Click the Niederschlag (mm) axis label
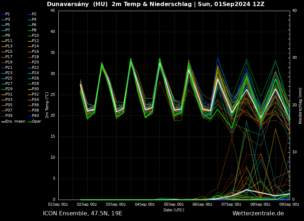Viewport: 304px width, 221px height. pos(300,106)
